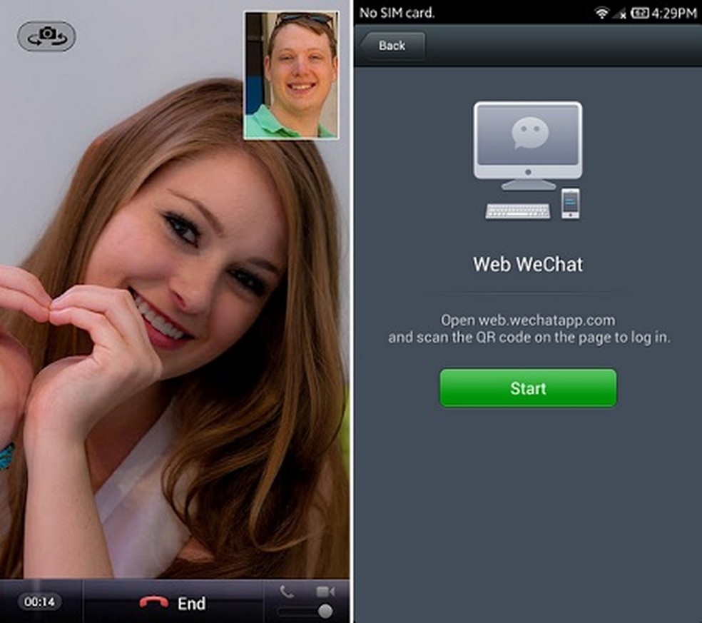This screenshot has width=702, height=623.
Task: Select the Web WeChat heading
Action: coord(527,264)
